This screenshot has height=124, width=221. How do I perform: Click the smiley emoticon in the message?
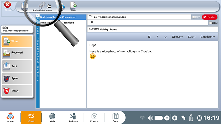(92, 56)
